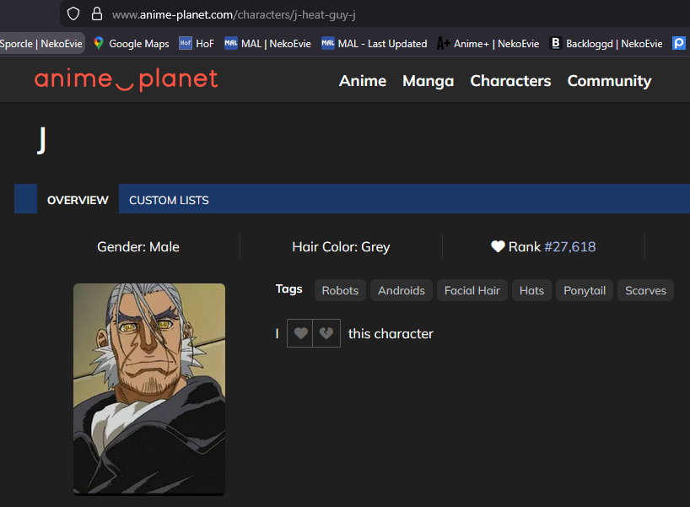
Task: Open the #27,618 rank link
Action: (x=570, y=247)
